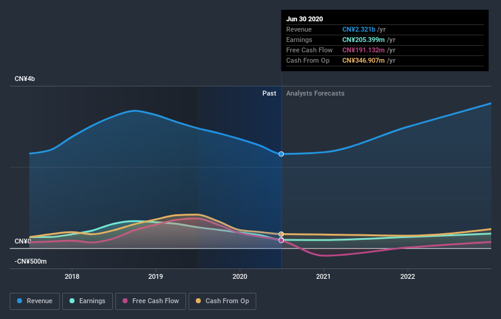Toggle the Earnings legend series
Viewport: 501px width, 319px height.
coord(87,301)
